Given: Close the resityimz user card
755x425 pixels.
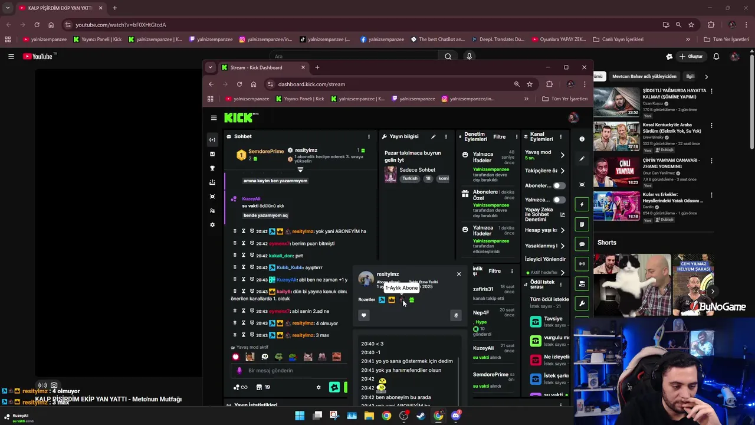Looking at the screenshot, I should pos(458,274).
